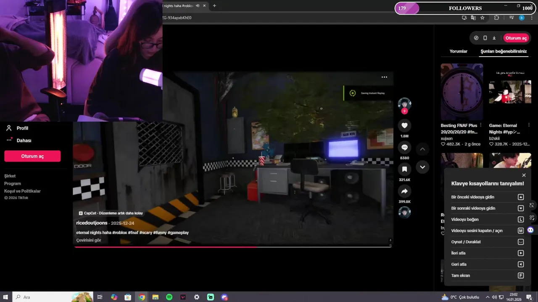Open Task View in the taskbar
Image resolution: width=538 pixels, height=302 pixels.
pyautogui.click(x=100, y=297)
